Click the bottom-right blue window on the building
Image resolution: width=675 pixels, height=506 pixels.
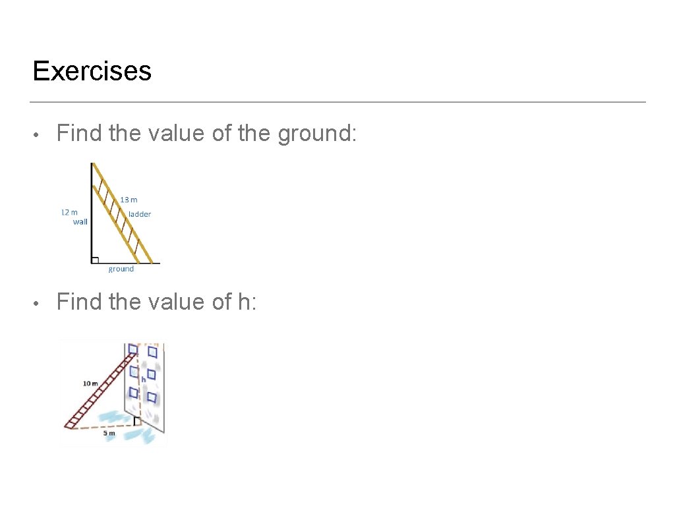(x=152, y=397)
